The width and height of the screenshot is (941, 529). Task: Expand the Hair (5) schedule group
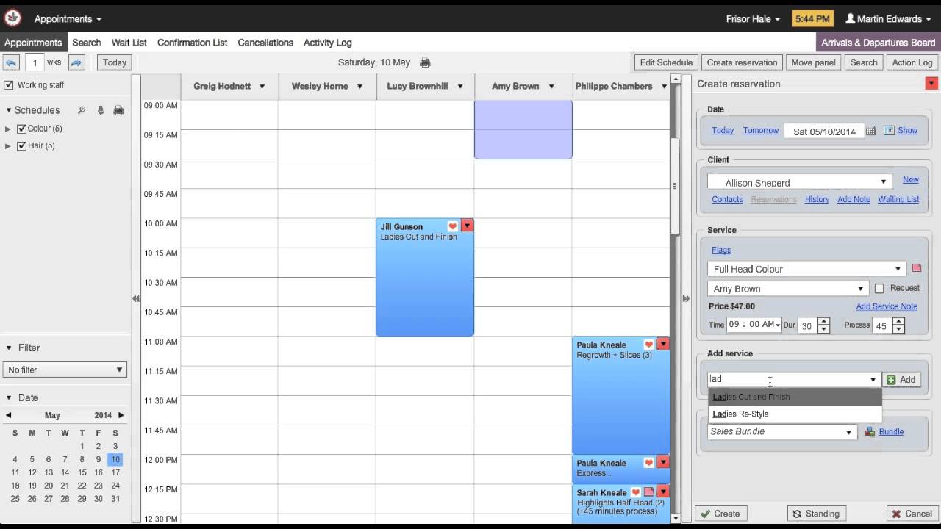click(8, 146)
